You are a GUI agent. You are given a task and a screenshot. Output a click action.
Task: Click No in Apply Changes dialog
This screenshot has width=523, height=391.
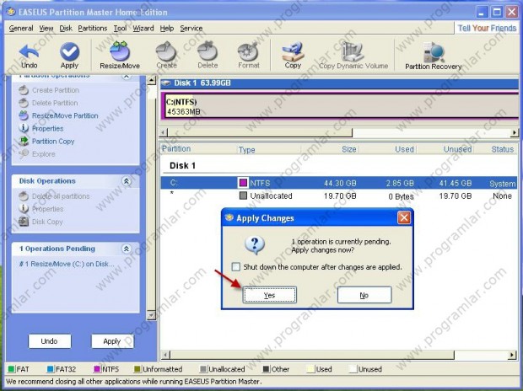tap(364, 295)
